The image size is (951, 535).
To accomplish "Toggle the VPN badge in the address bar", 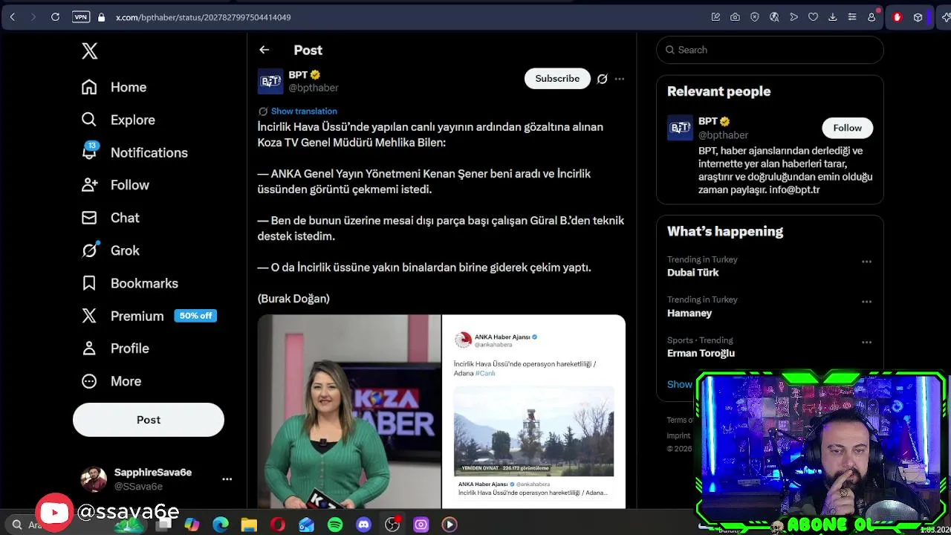I will pyautogui.click(x=80, y=17).
